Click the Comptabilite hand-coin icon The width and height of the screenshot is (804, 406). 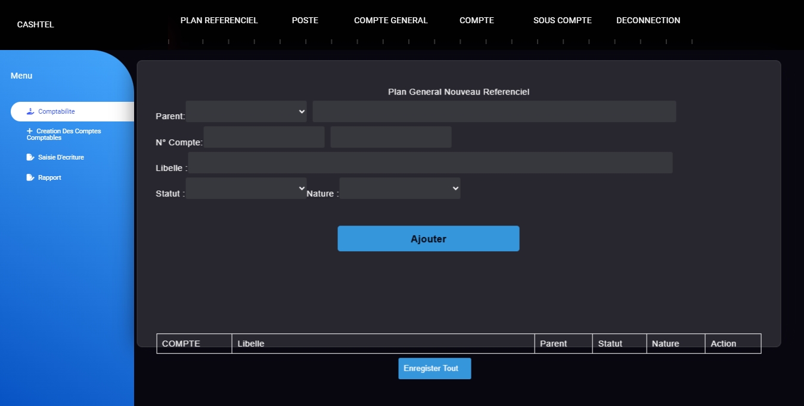30,111
